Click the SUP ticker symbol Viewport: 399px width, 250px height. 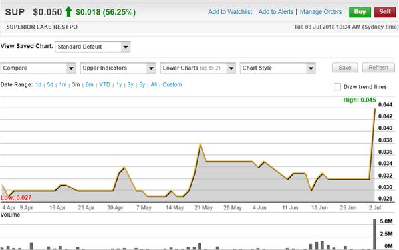[15, 12]
